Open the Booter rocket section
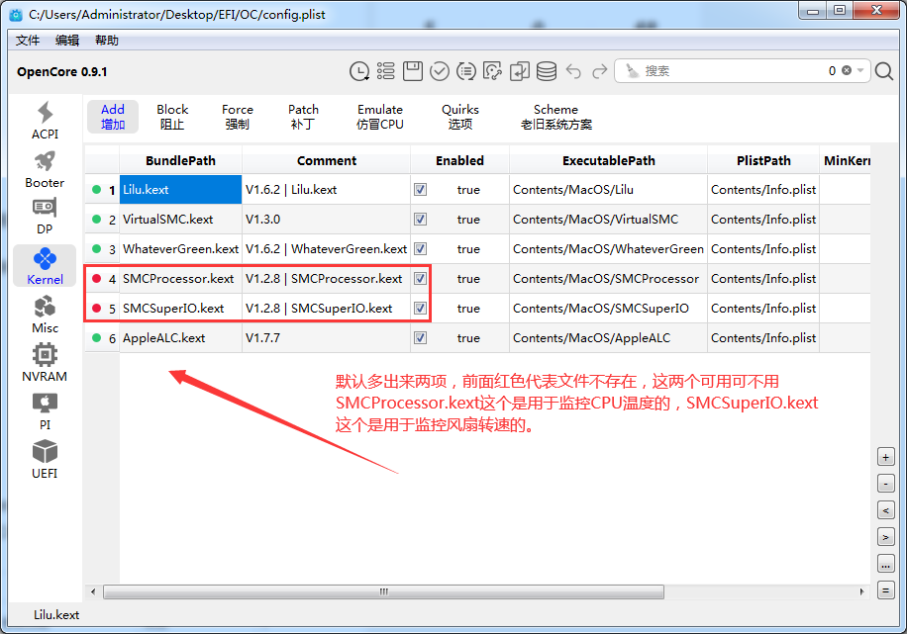Screen dimensions: 907x634 coord(45,168)
